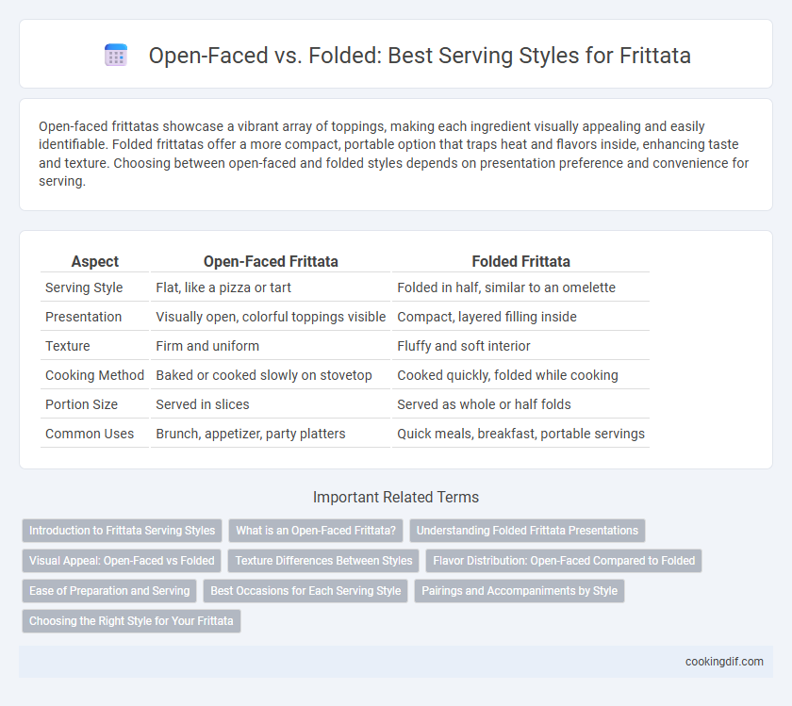Select the 'Serving Style' table row label
Screen dimensions: 792x706
click(84, 287)
